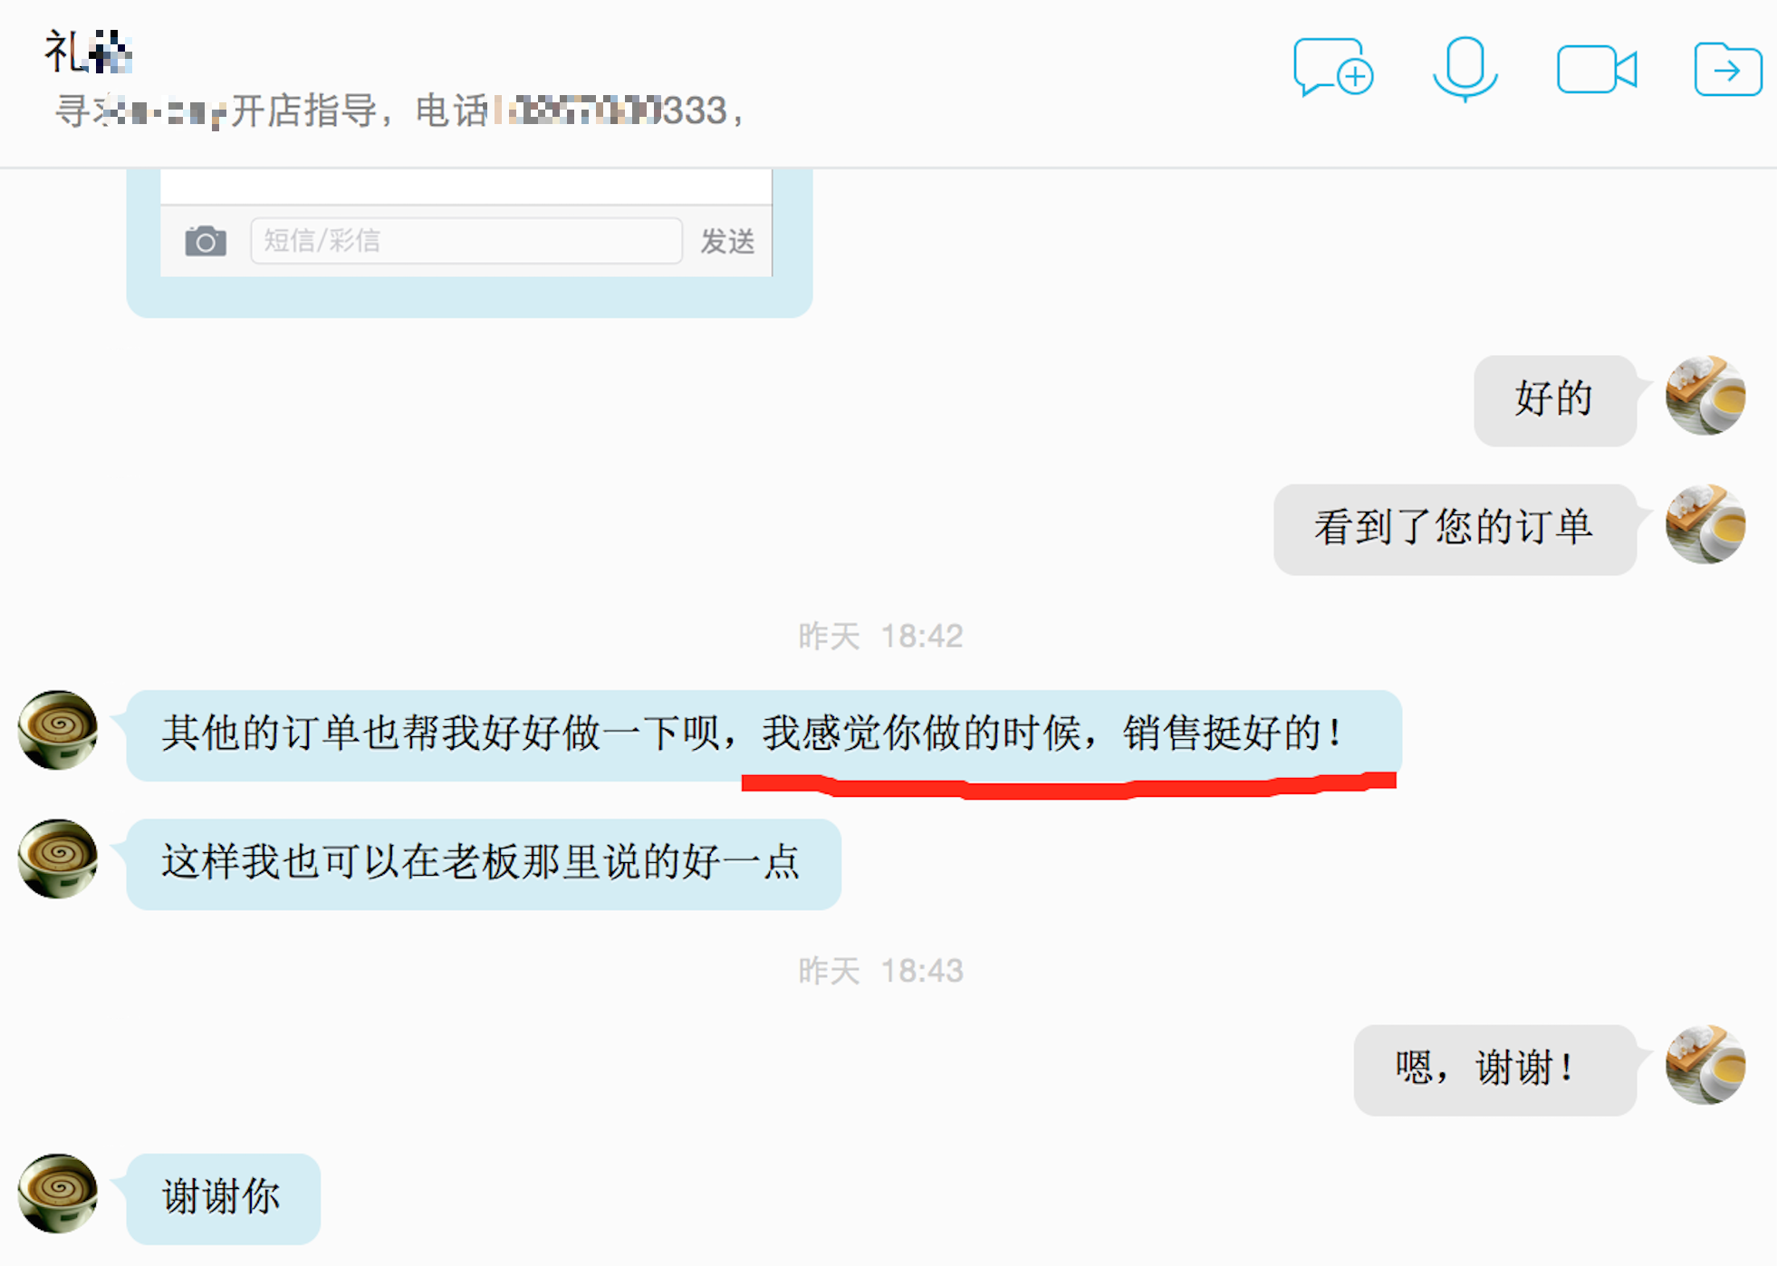Select the 看到了您的订单 message bubble

[x=1455, y=529]
